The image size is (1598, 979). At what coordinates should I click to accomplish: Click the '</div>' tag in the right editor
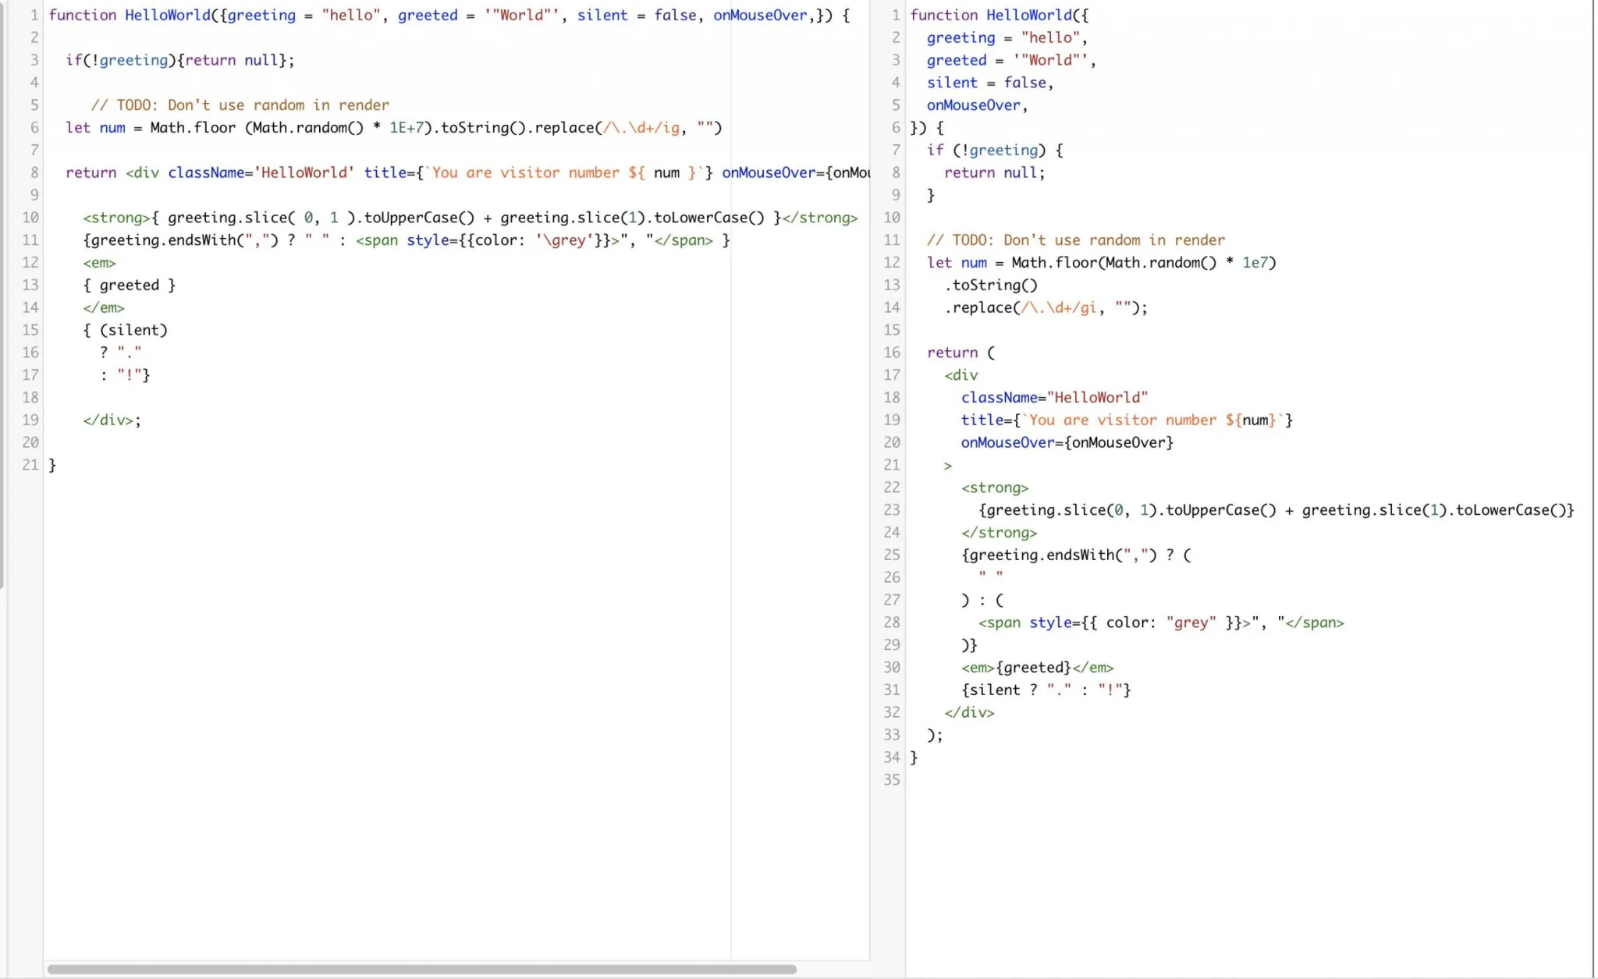[969, 712]
